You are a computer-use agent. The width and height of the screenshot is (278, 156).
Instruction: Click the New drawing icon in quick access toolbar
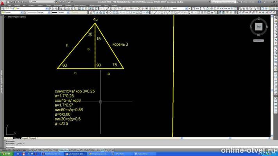click(8, 2)
